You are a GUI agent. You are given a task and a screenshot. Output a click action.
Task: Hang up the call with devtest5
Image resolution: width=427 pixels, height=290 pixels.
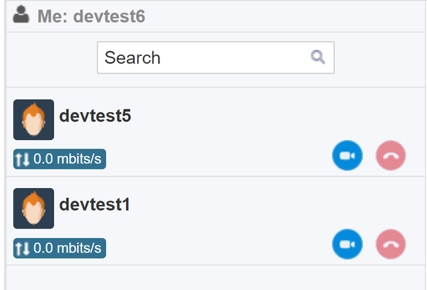click(x=391, y=156)
